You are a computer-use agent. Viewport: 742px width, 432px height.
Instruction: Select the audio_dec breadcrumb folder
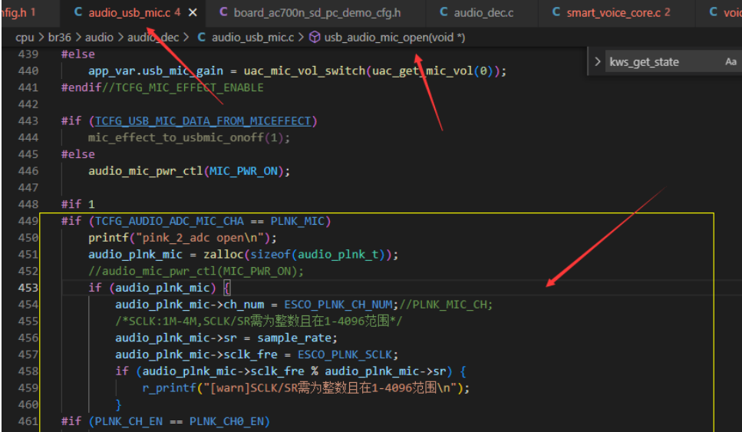(153, 38)
